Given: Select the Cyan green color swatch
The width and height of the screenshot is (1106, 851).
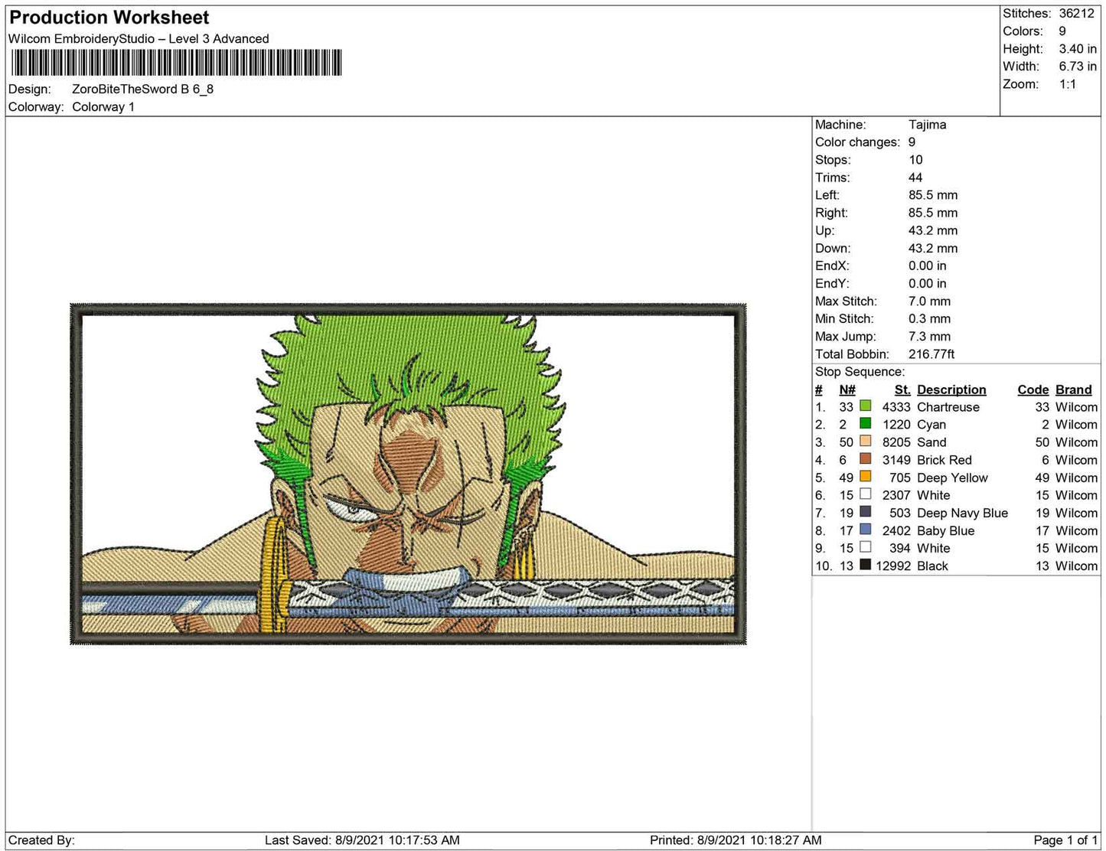Looking at the screenshot, I should click(865, 424).
